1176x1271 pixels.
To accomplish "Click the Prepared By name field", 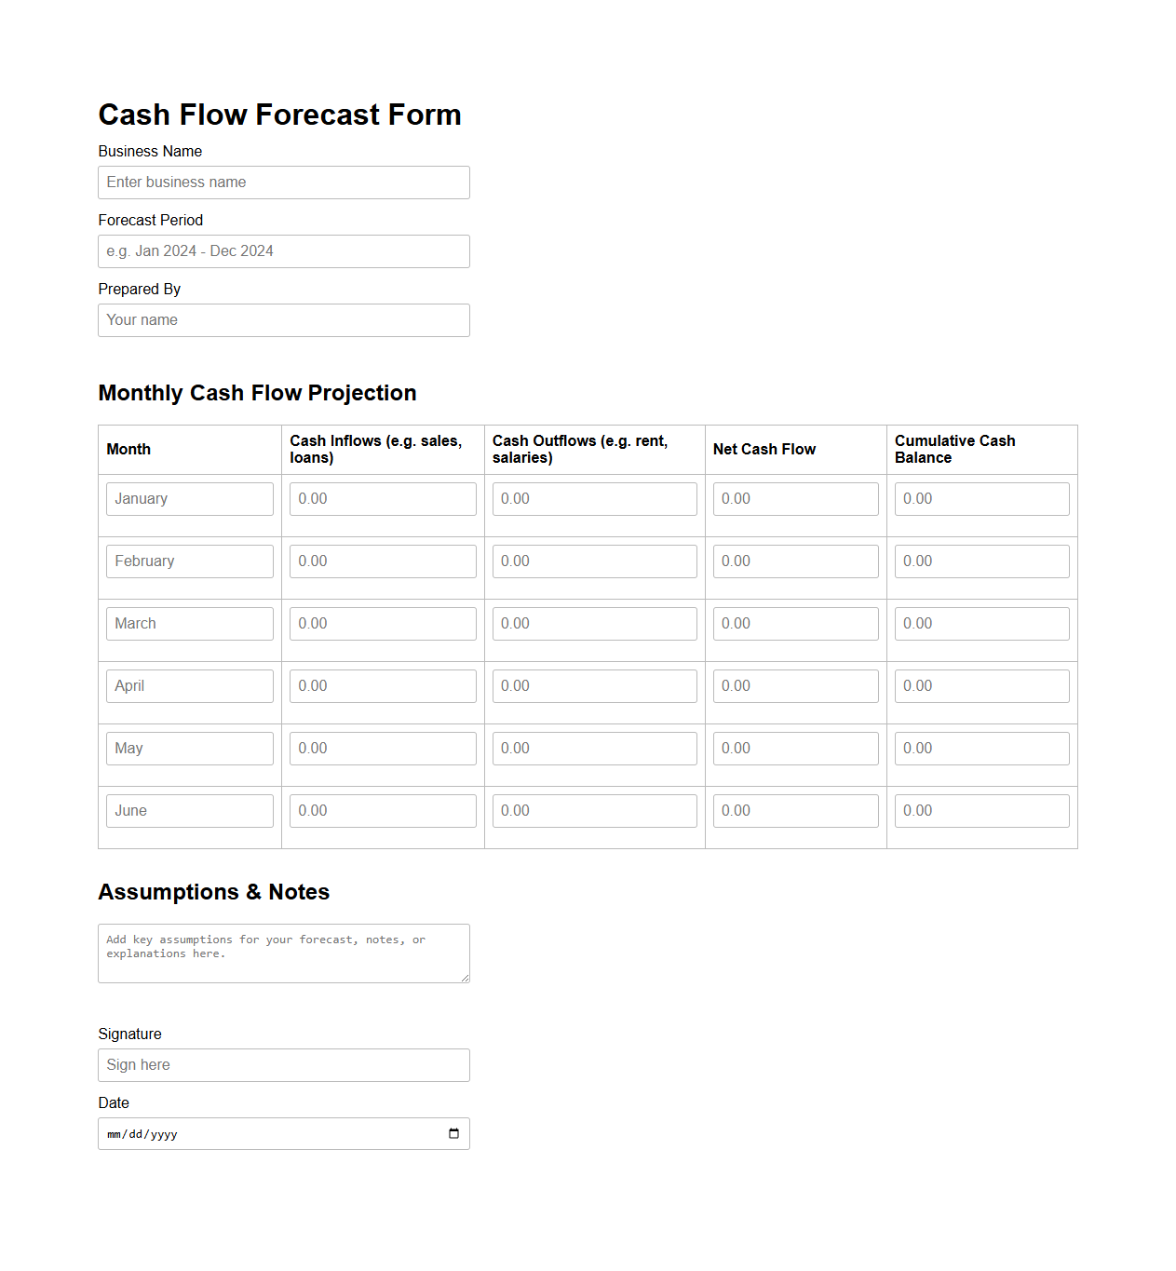I will click(283, 319).
